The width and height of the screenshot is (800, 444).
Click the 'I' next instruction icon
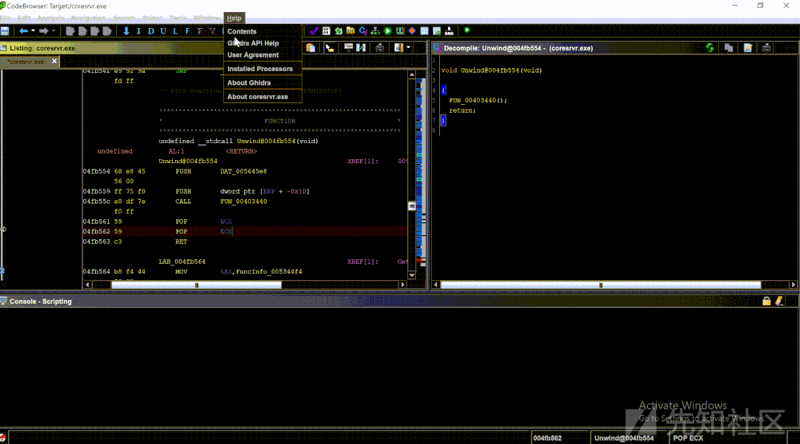click(138, 31)
